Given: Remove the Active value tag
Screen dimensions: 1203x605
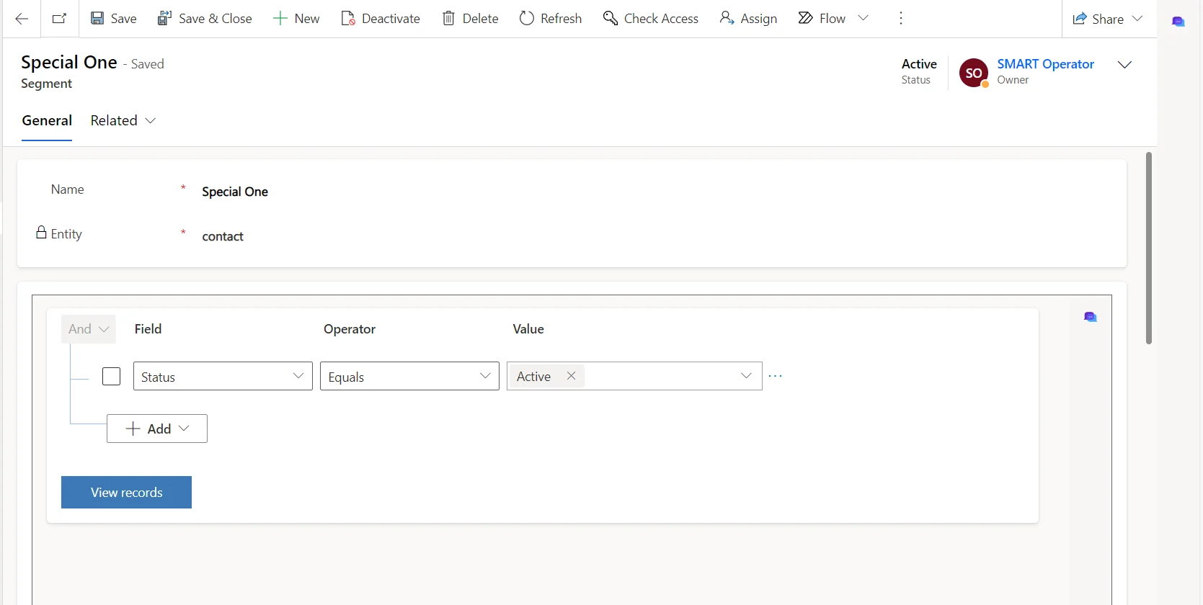Looking at the screenshot, I should (571, 376).
